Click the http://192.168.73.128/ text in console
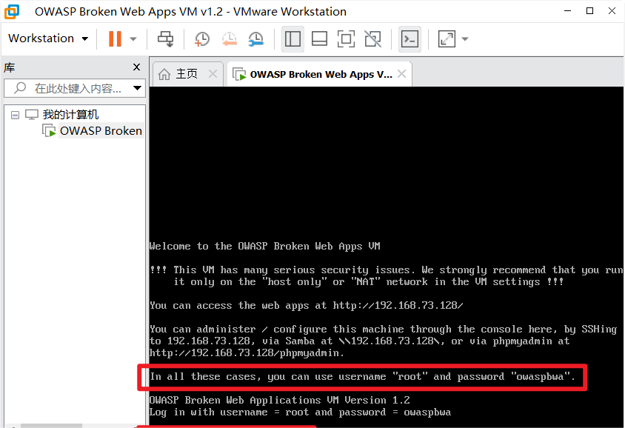Viewport: 625px width, 428px height. point(398,306)
